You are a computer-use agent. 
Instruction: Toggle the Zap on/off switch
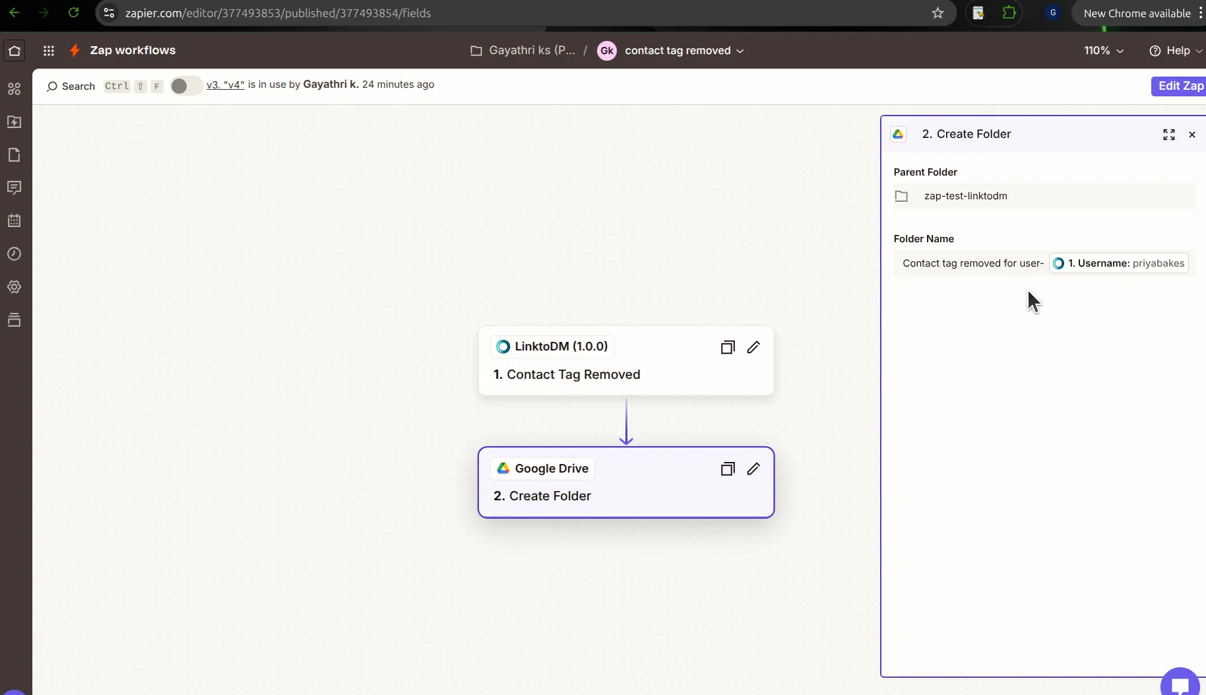(185, 86)
